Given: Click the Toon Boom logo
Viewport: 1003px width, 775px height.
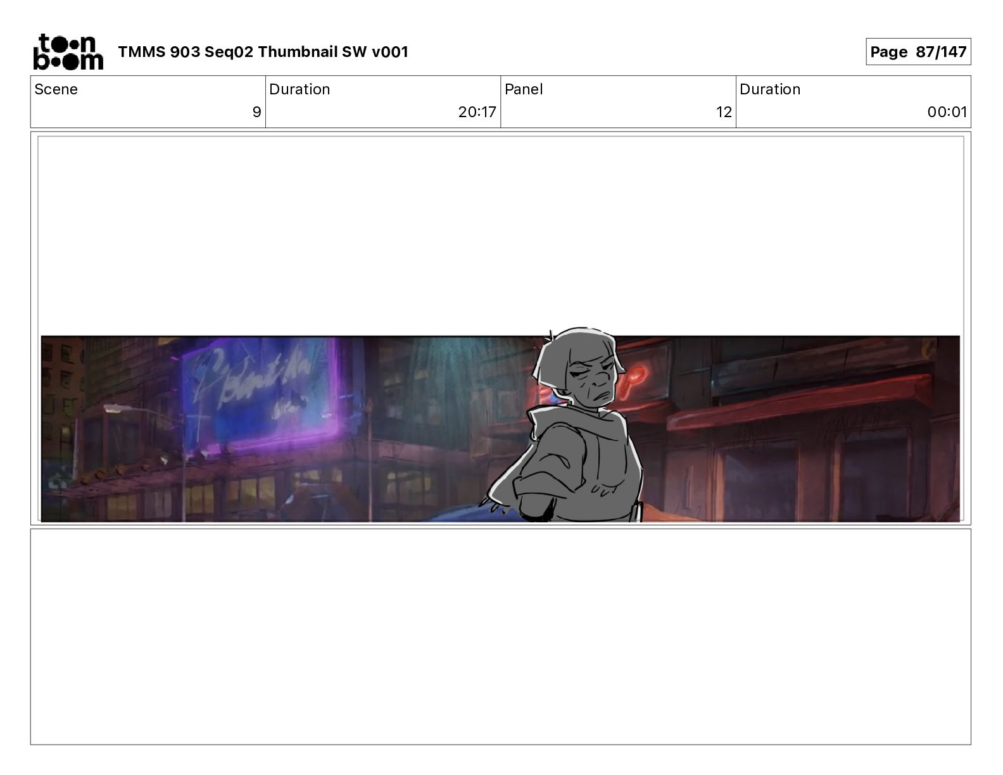Looking at the screenshot, I should click(x=68, y=51).
